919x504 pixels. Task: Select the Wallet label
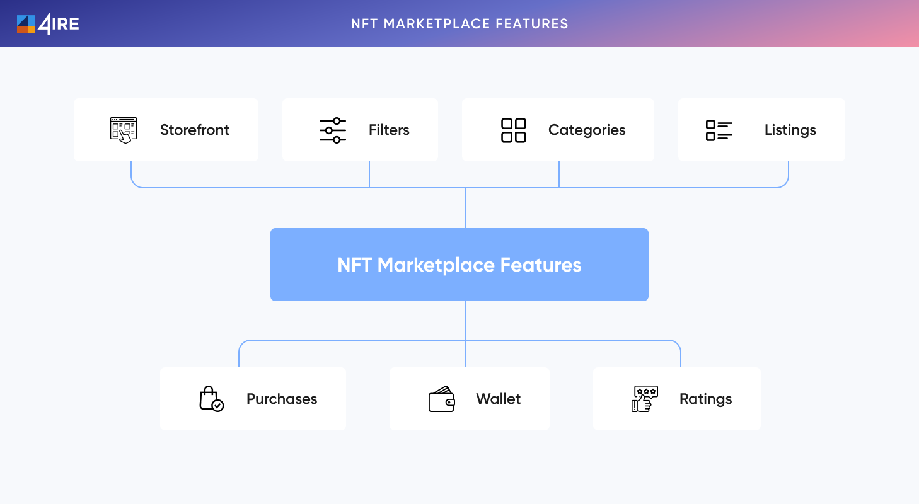coord(499,399)
